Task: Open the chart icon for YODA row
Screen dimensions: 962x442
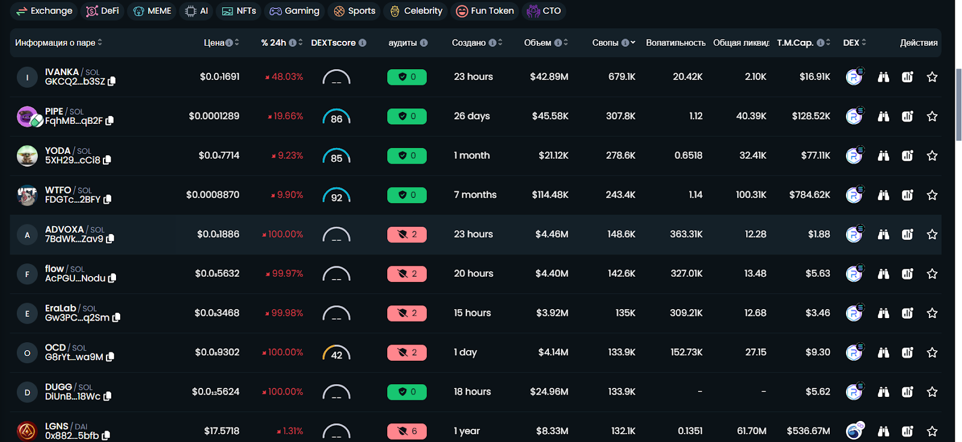Action: [907, 156]
